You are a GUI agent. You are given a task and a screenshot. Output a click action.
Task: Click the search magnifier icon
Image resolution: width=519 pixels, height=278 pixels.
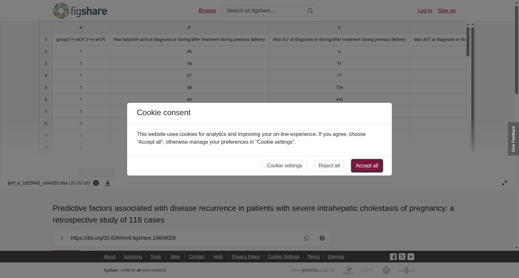(310, 11)
